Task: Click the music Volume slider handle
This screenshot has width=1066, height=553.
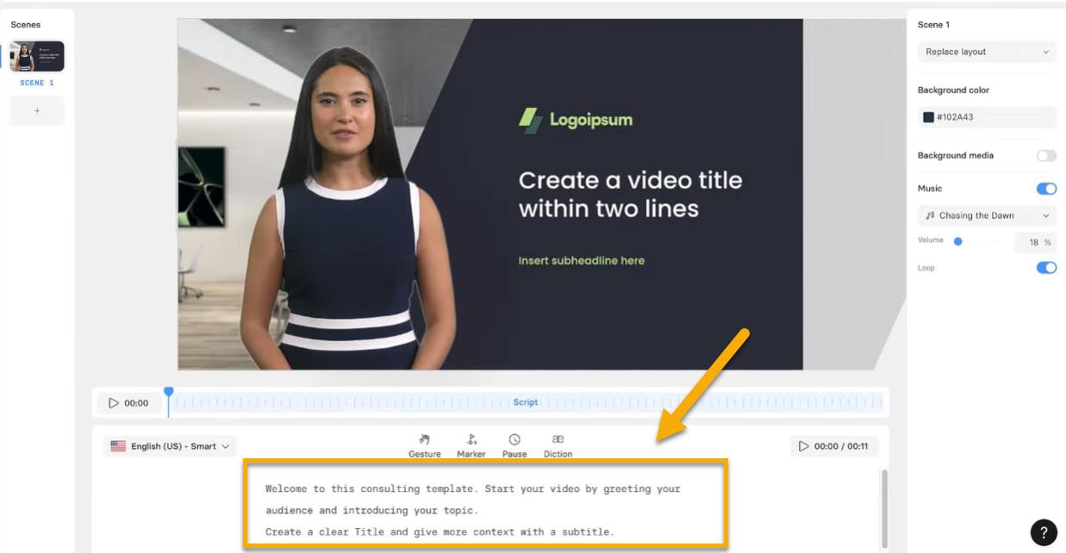Action: [957, 242]
